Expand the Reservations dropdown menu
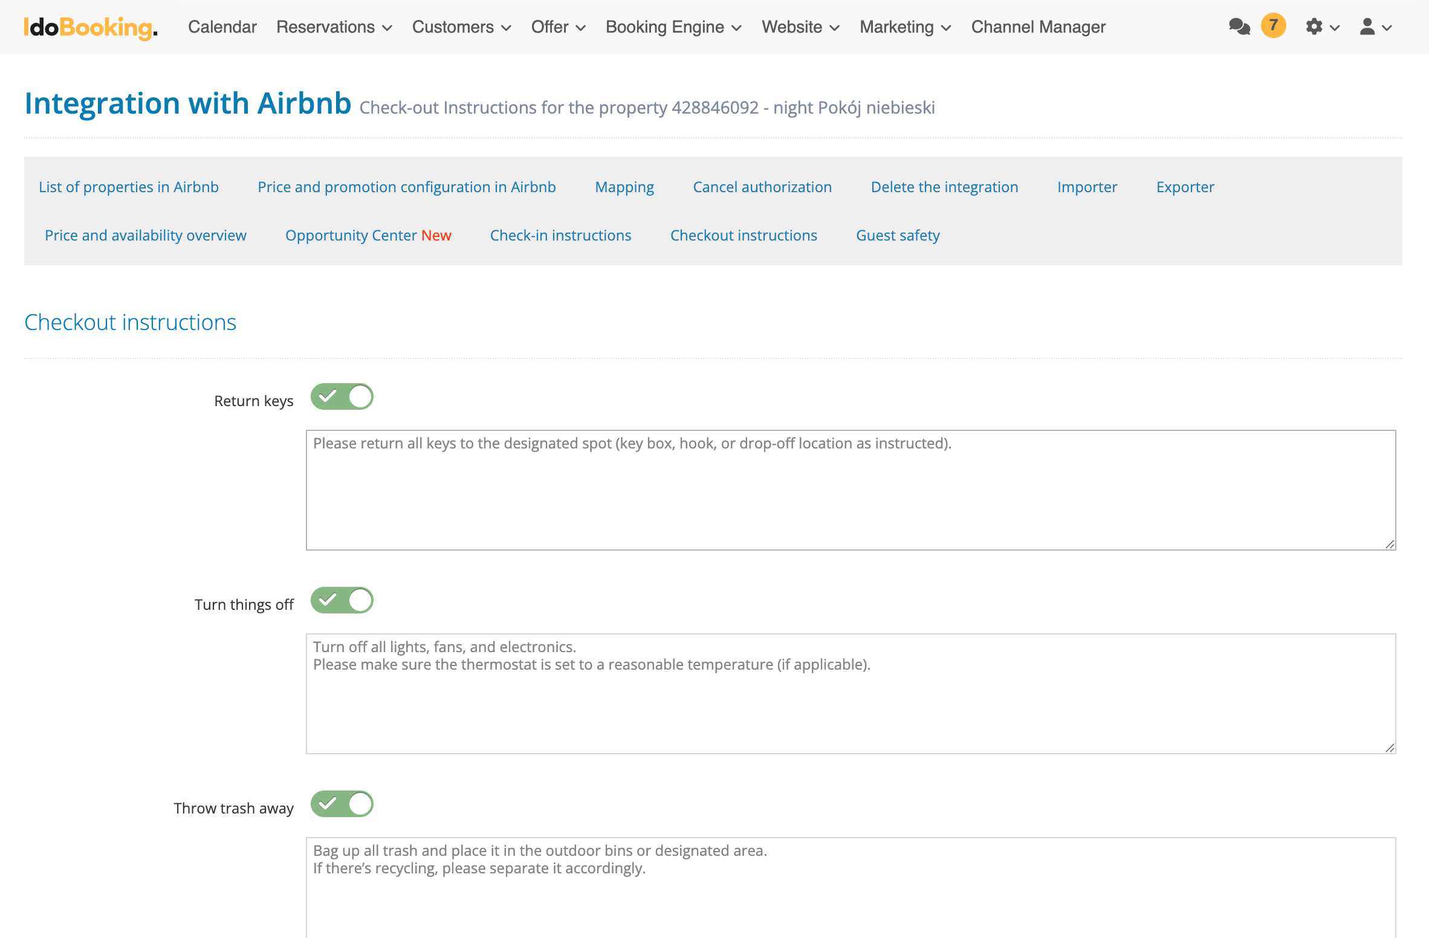Screen dimensions: 1429x938 334,27
